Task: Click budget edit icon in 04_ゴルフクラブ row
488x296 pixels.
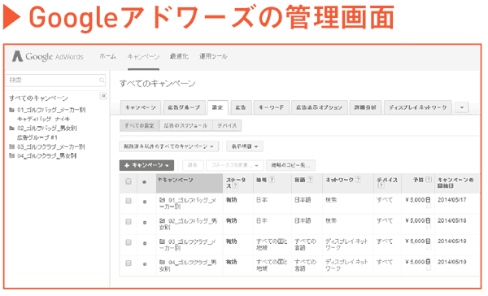Action: click(429, 268)
